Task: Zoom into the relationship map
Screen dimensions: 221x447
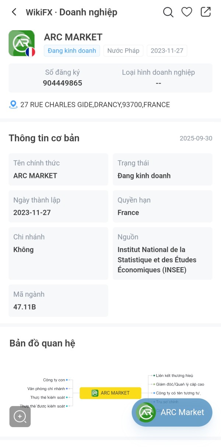Action: pos(20,416)
